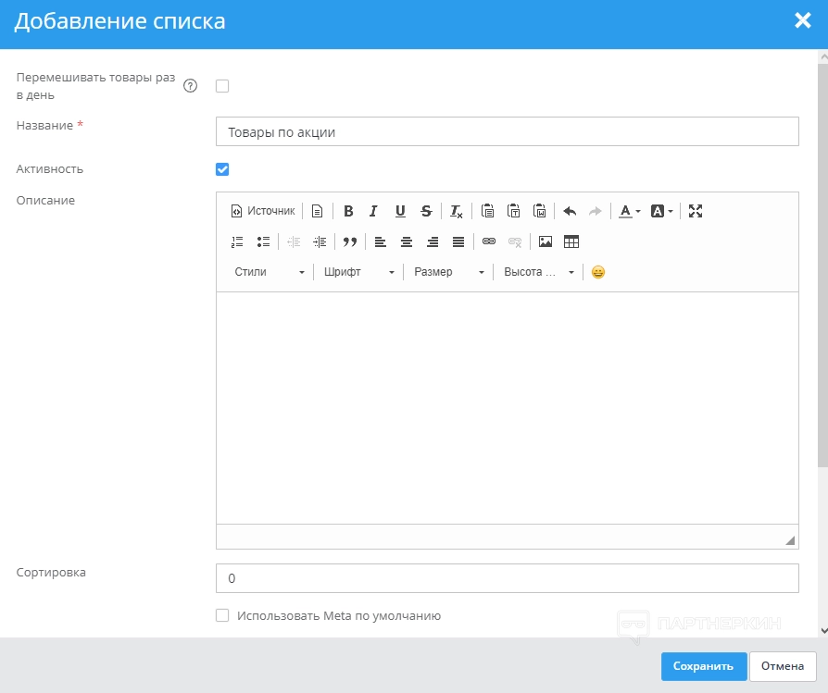
Task: Check 'Использовать Meta по умолчанию'
Action: (222, 615)
